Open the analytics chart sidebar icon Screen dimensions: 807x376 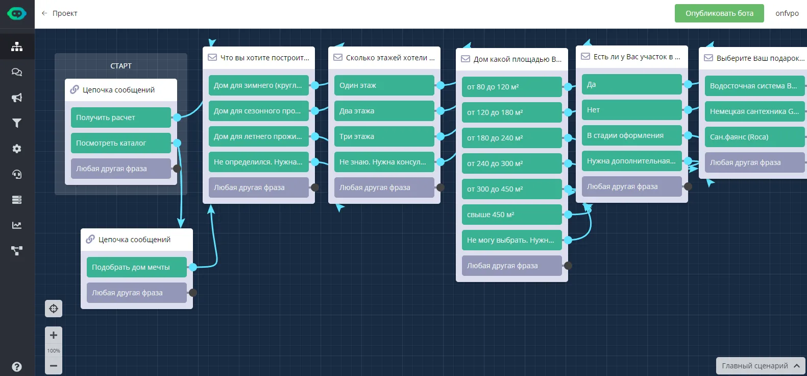pyautogui.click(x=17, y=225)
